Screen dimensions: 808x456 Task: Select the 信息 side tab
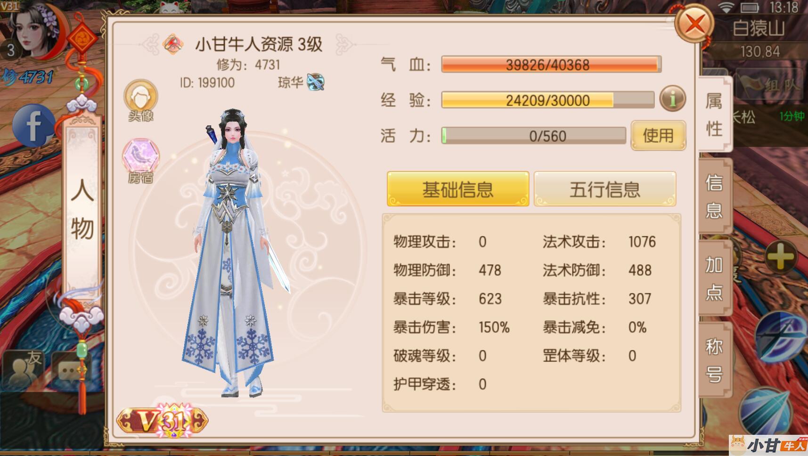tap(714, 196)
